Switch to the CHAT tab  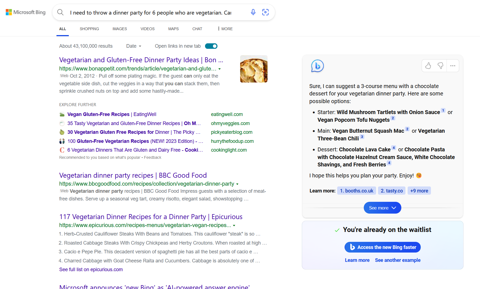[197, 29]
